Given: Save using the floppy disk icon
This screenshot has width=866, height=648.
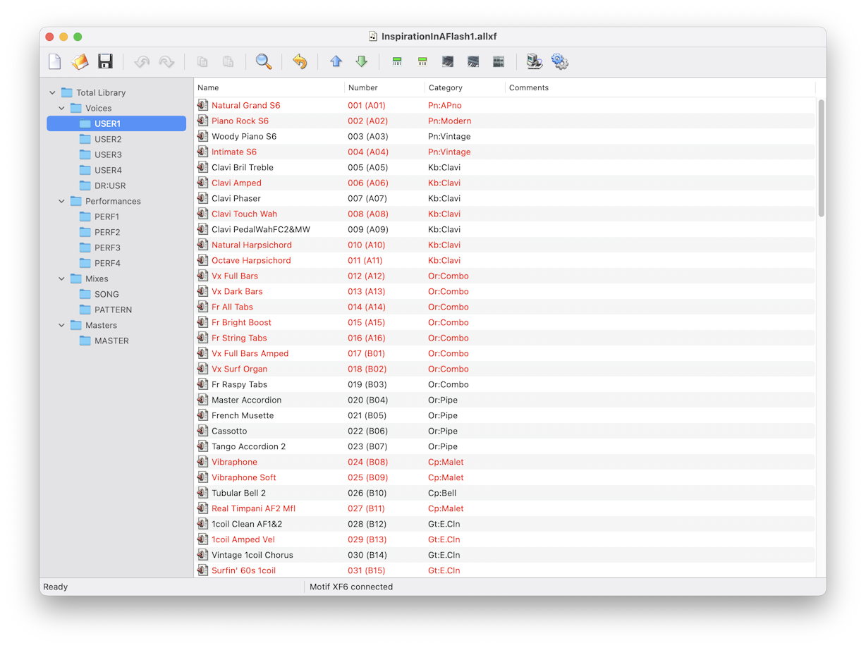Looking at the screenshot, I should click(x=105, y=62).
